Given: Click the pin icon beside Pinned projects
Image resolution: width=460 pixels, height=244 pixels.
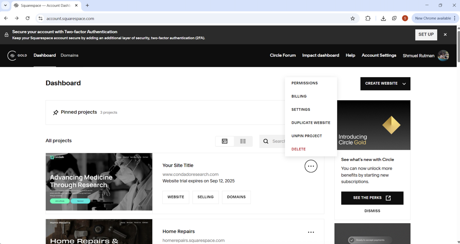Looking at the screenshot, I should pos(56,112).
